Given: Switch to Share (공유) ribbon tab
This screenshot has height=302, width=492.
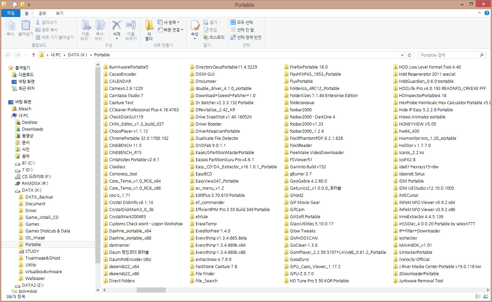Looking at the screenshot, I should (42, 13).
